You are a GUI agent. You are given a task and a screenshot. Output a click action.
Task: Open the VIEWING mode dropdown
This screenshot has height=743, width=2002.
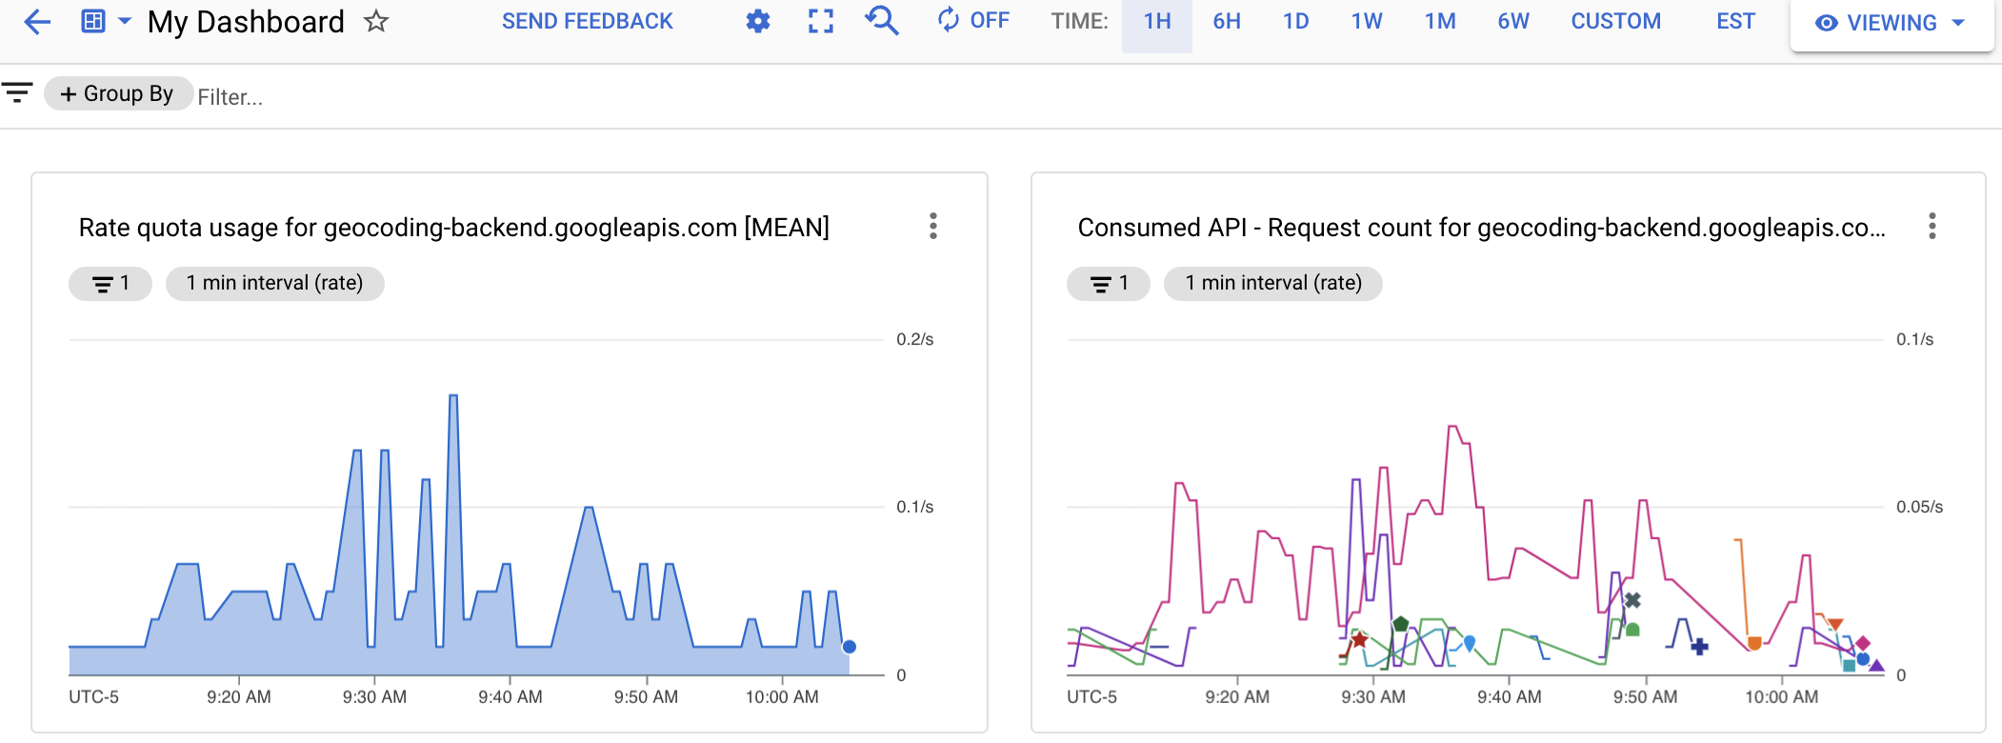[1891, 23]
